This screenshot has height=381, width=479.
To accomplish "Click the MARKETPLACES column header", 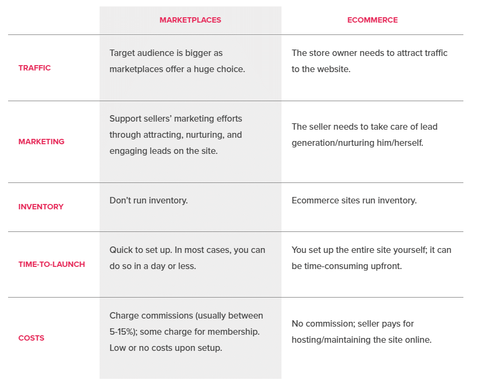I will point(191,20).
